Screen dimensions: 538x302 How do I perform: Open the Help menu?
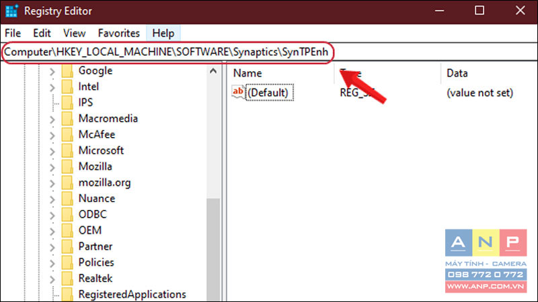pos(163,33)
